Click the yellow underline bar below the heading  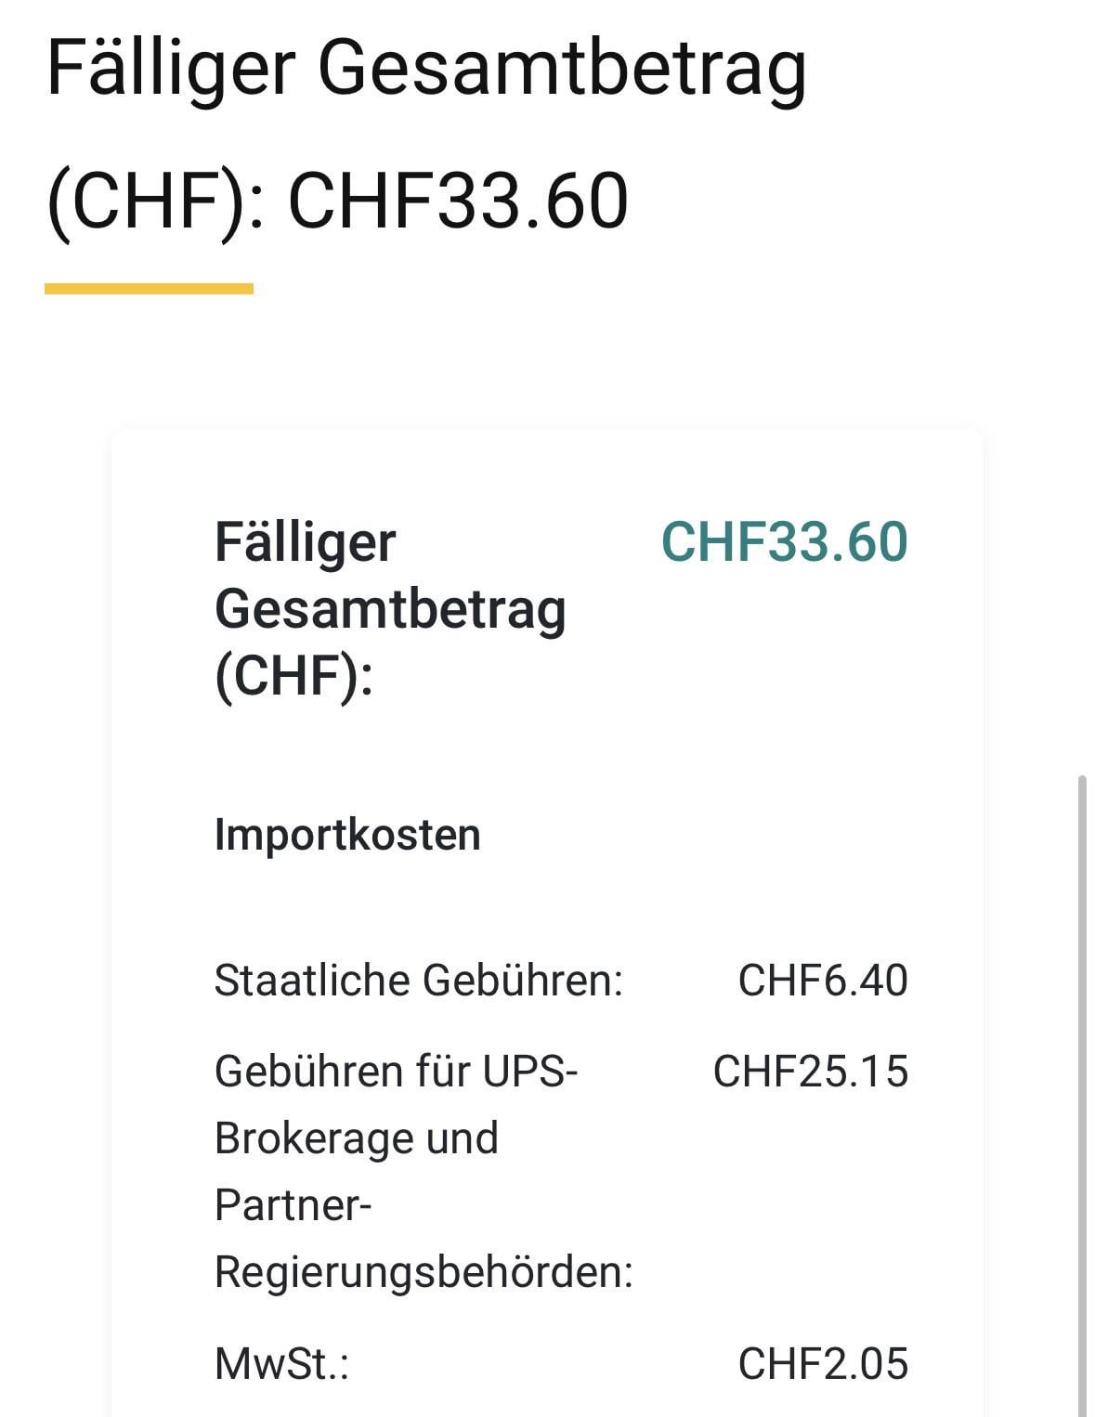149,289
